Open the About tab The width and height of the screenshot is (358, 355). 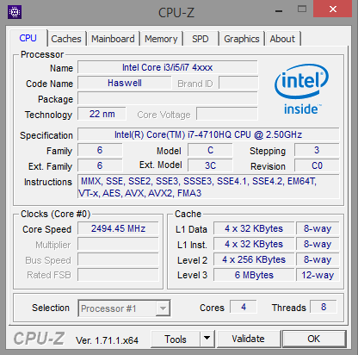[x=282, y=39]
